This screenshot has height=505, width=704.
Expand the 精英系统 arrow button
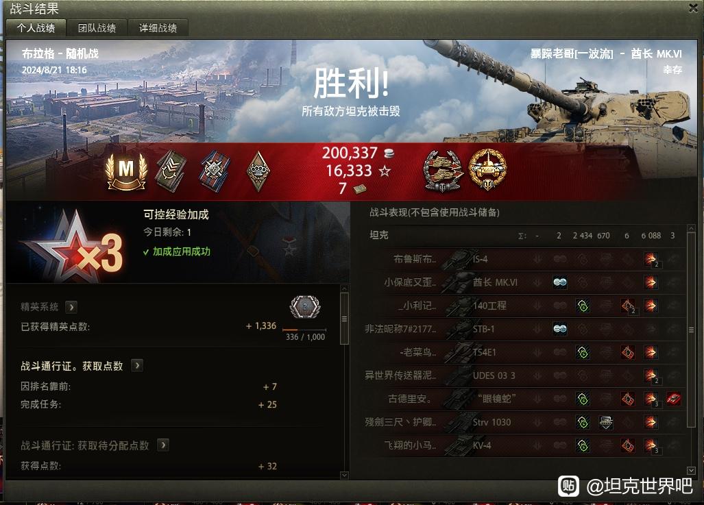[x=71, y=307]
